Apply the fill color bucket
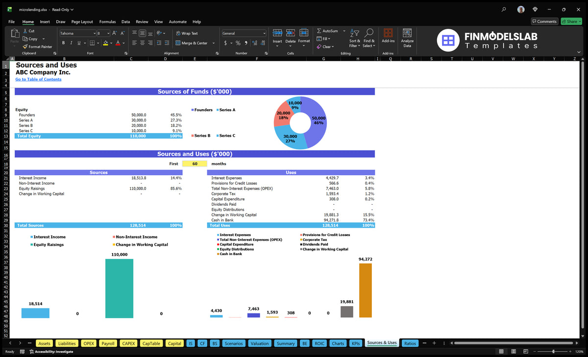Image resolution: width=588 pixels, height=357 pixels. coord(105,43)
